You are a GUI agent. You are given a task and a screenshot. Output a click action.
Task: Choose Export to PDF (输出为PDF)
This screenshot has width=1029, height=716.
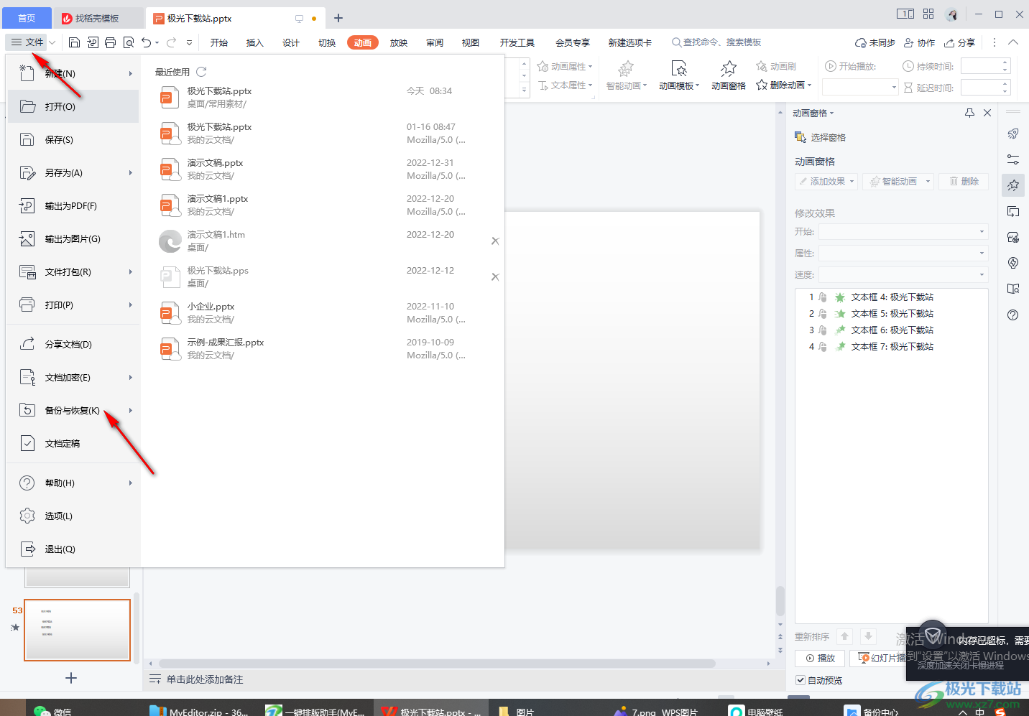point(73,205)
